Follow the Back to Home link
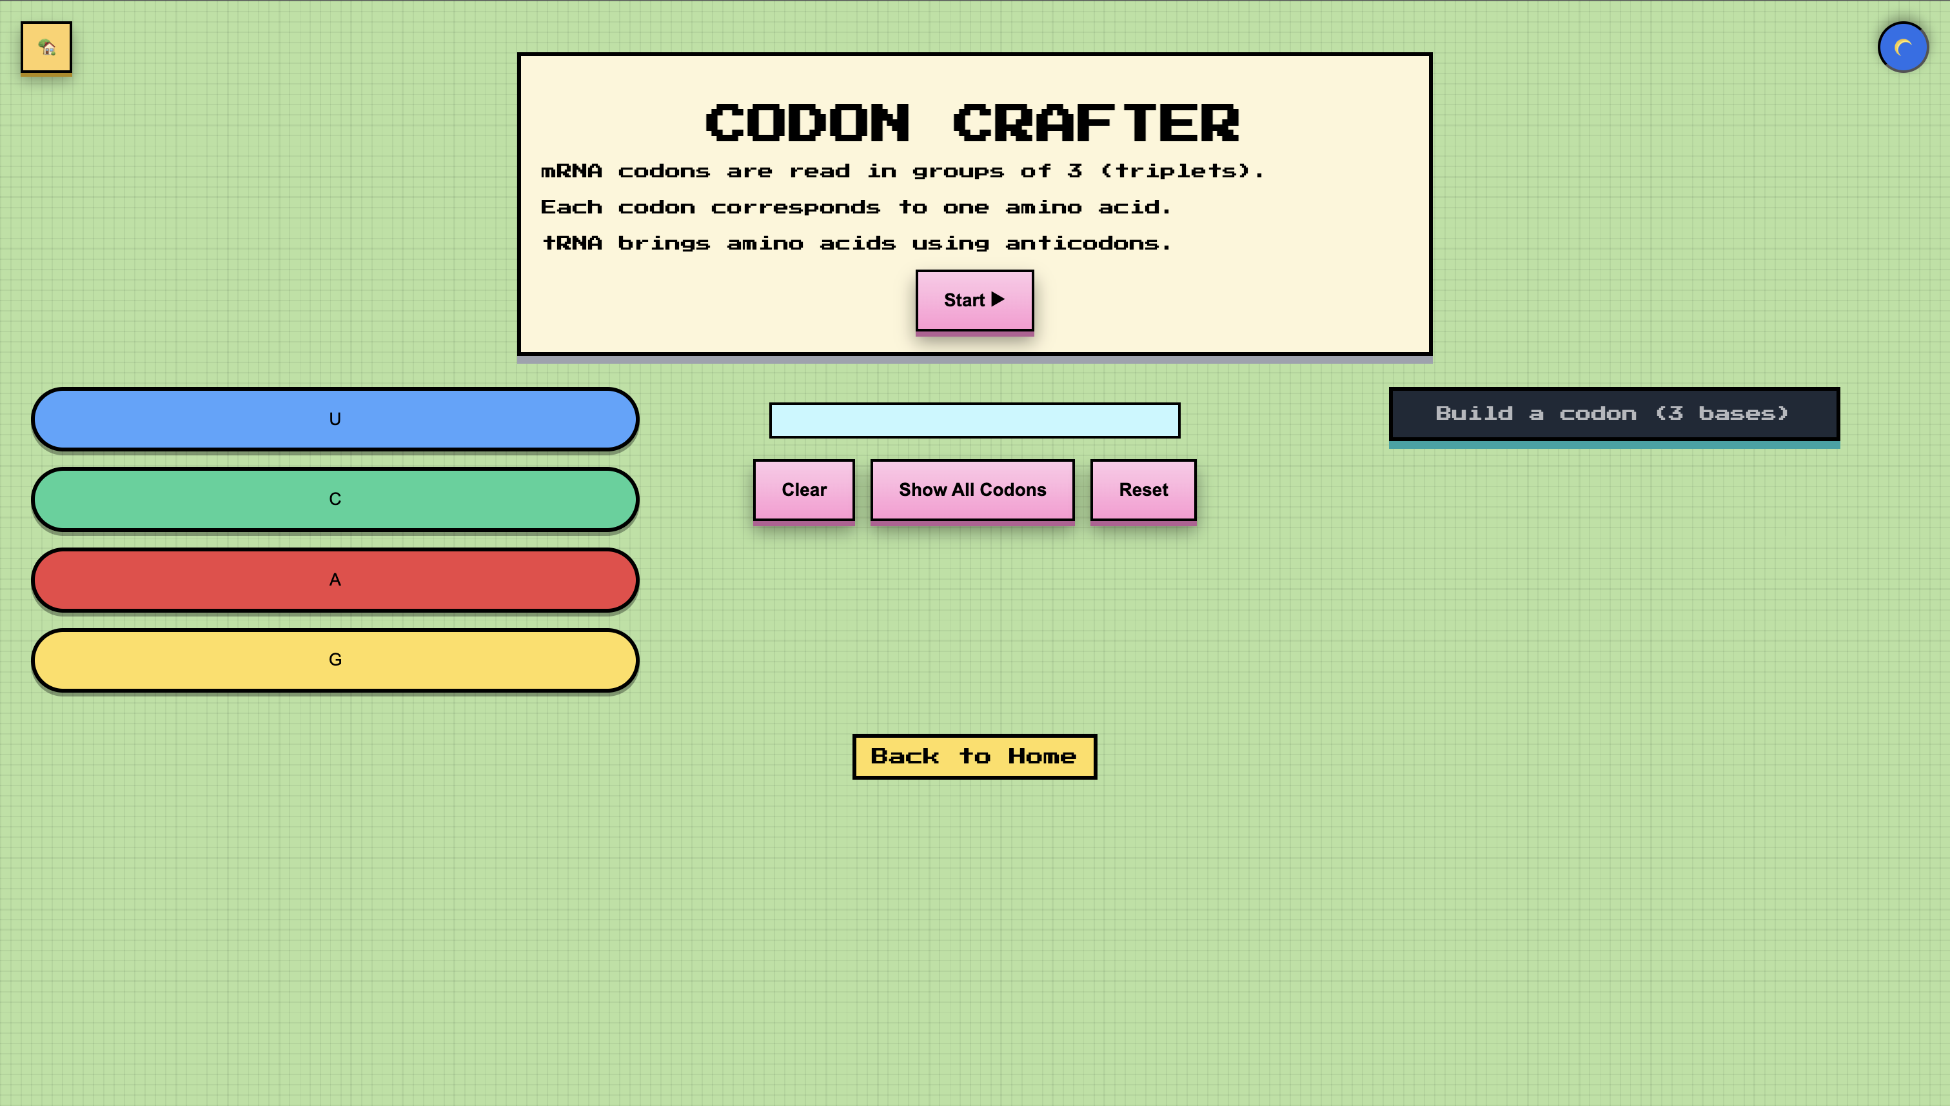This screenshot has width=1950, height=1106. 974,756
